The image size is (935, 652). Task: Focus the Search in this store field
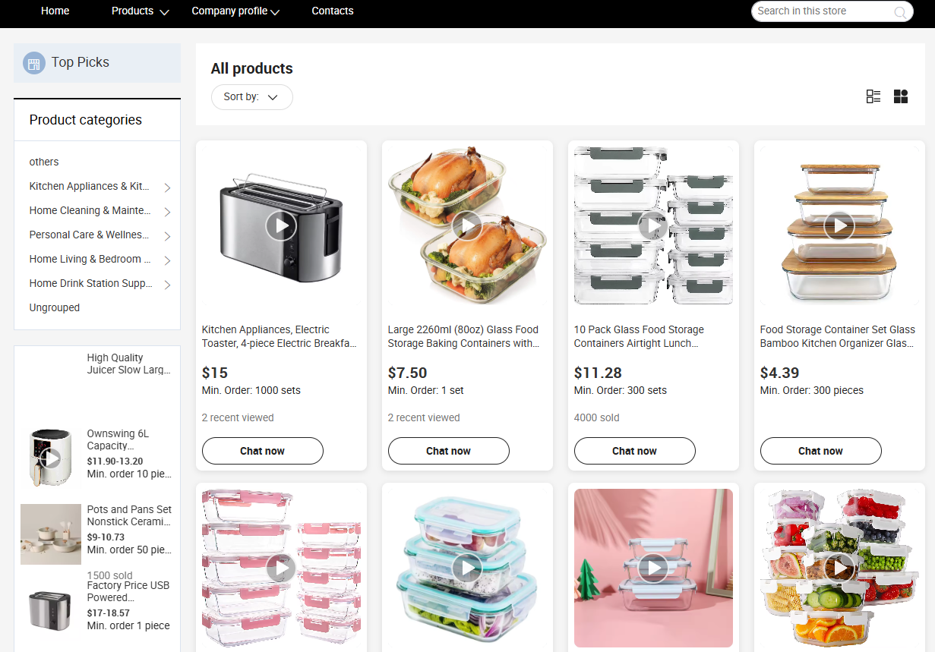click(823, 11)
